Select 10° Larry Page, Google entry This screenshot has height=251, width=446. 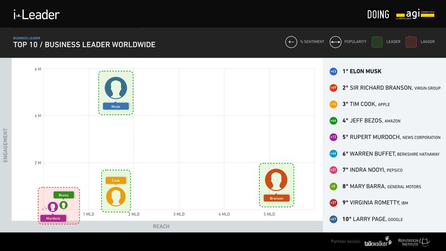pos(372,219)
